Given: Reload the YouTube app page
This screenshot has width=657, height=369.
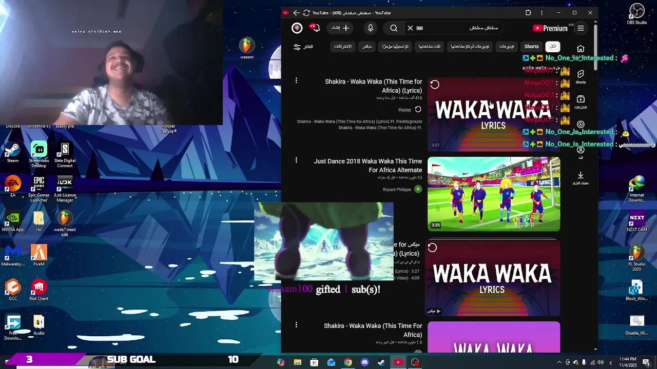Looking at the screenshot, I should pos(306,13).
